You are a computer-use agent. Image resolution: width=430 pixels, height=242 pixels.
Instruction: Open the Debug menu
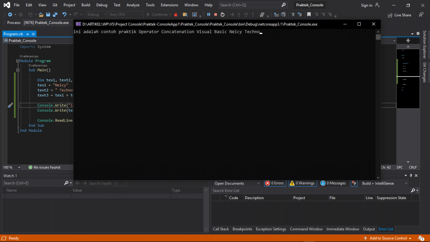pyautogui.click(x=101, y=5)
